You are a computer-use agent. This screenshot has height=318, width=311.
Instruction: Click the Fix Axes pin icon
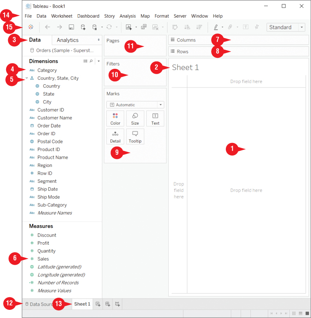pos(257,27)
